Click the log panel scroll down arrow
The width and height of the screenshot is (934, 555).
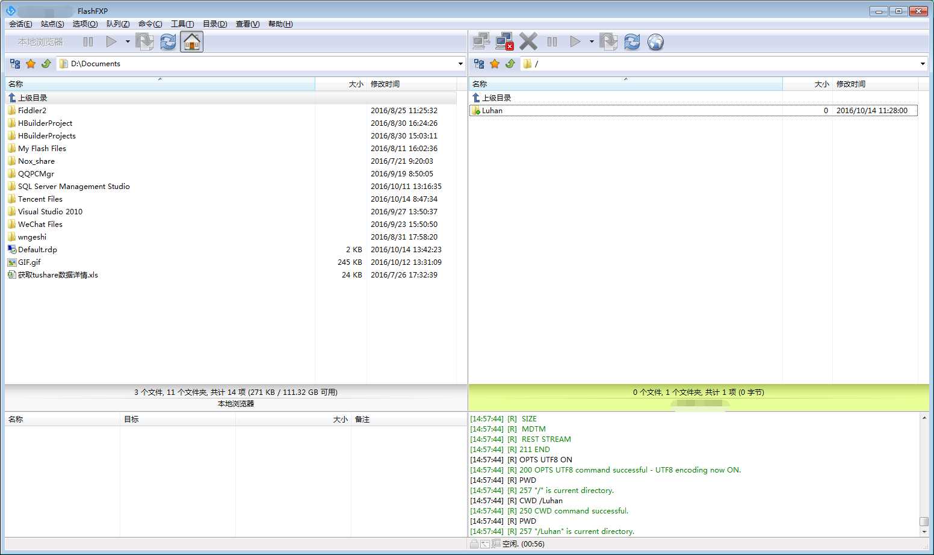click(924, 532)
